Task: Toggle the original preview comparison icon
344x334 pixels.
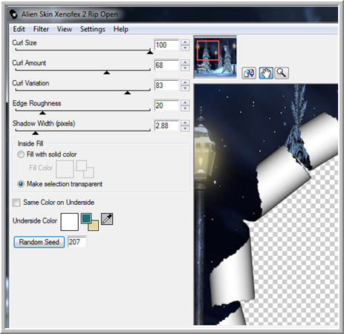Action: pyautogui.click(x=249, y=73)
